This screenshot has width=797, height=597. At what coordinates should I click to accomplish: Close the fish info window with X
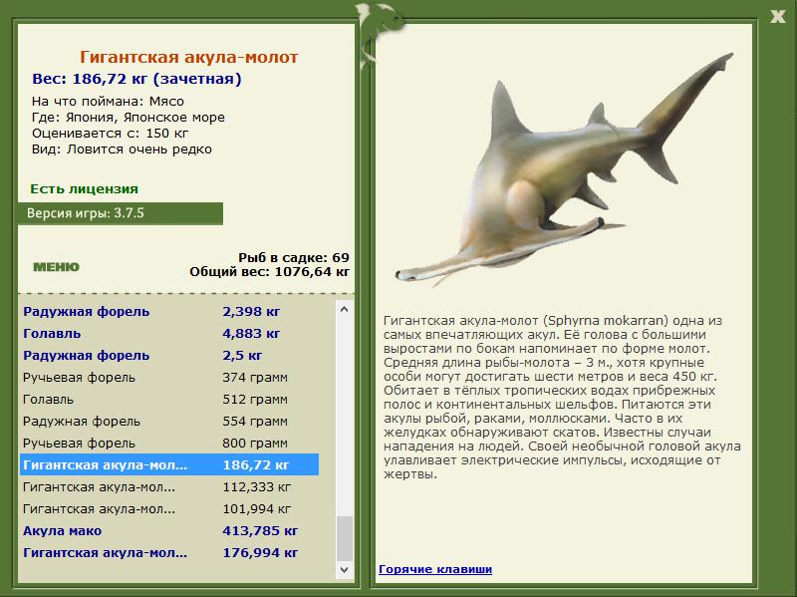click(778, 17)
